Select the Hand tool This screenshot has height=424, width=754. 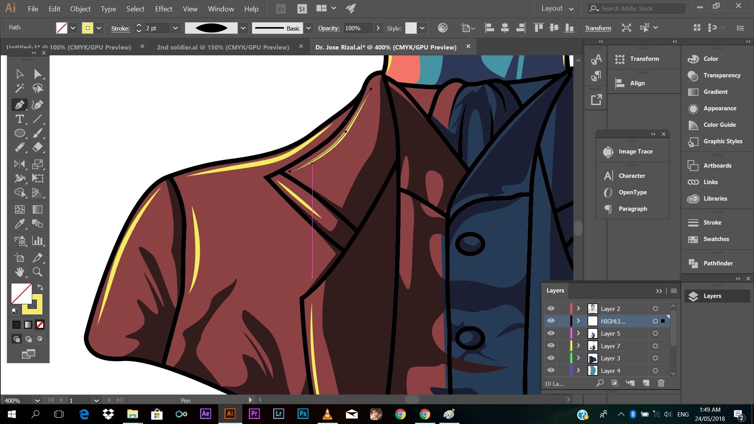(20, 272)
